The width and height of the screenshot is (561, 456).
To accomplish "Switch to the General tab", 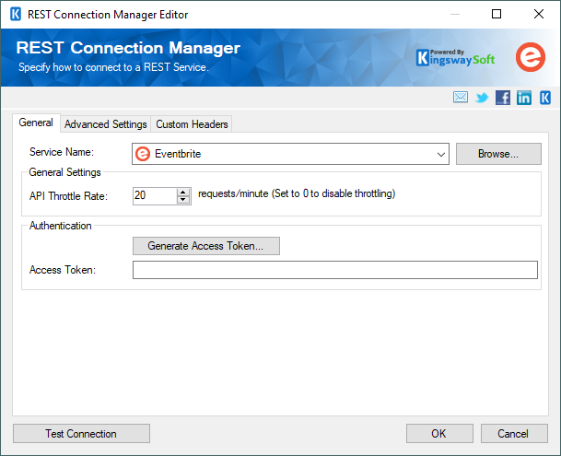I will [x=36, y=123].
